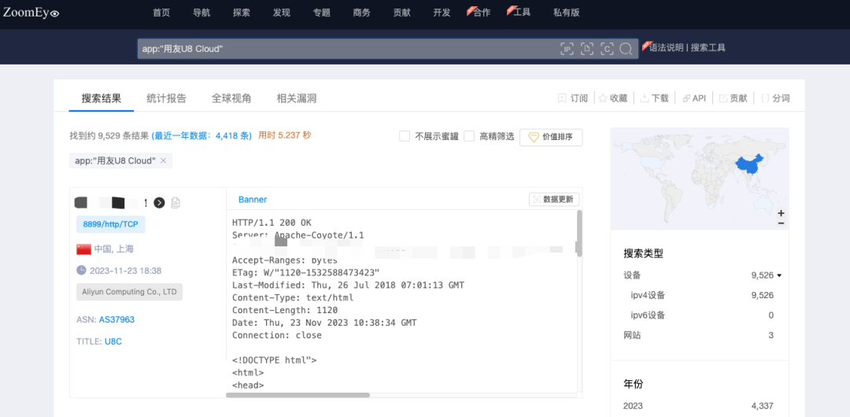This screenshot has width=850, height=417.
Task: Click the 2023-11-23 18:38 timestamp
Action: 126,270
